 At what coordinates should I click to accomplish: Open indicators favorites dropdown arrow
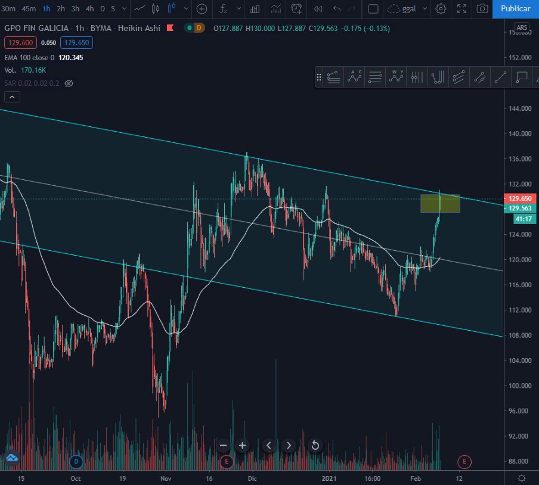[238, 8]
